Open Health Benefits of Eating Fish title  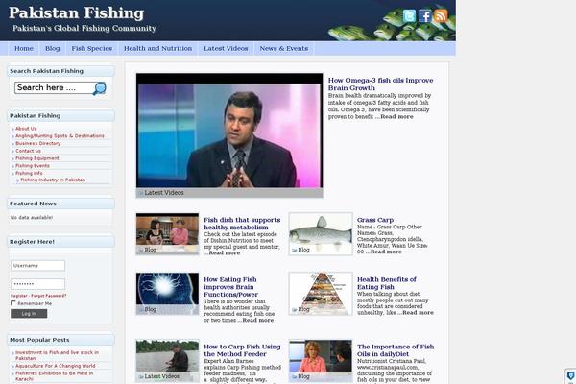click(387, 283)
